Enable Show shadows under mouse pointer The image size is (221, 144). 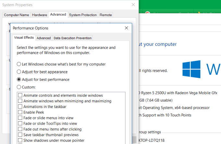(20, 140)
